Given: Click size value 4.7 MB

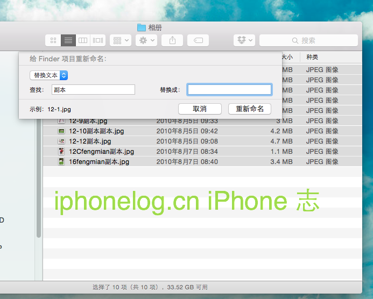Looking at the screenshot, I should (x=281, y=141).
